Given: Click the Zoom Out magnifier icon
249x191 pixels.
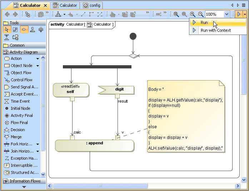Looking at the screenshot, I should click(201, 14).
